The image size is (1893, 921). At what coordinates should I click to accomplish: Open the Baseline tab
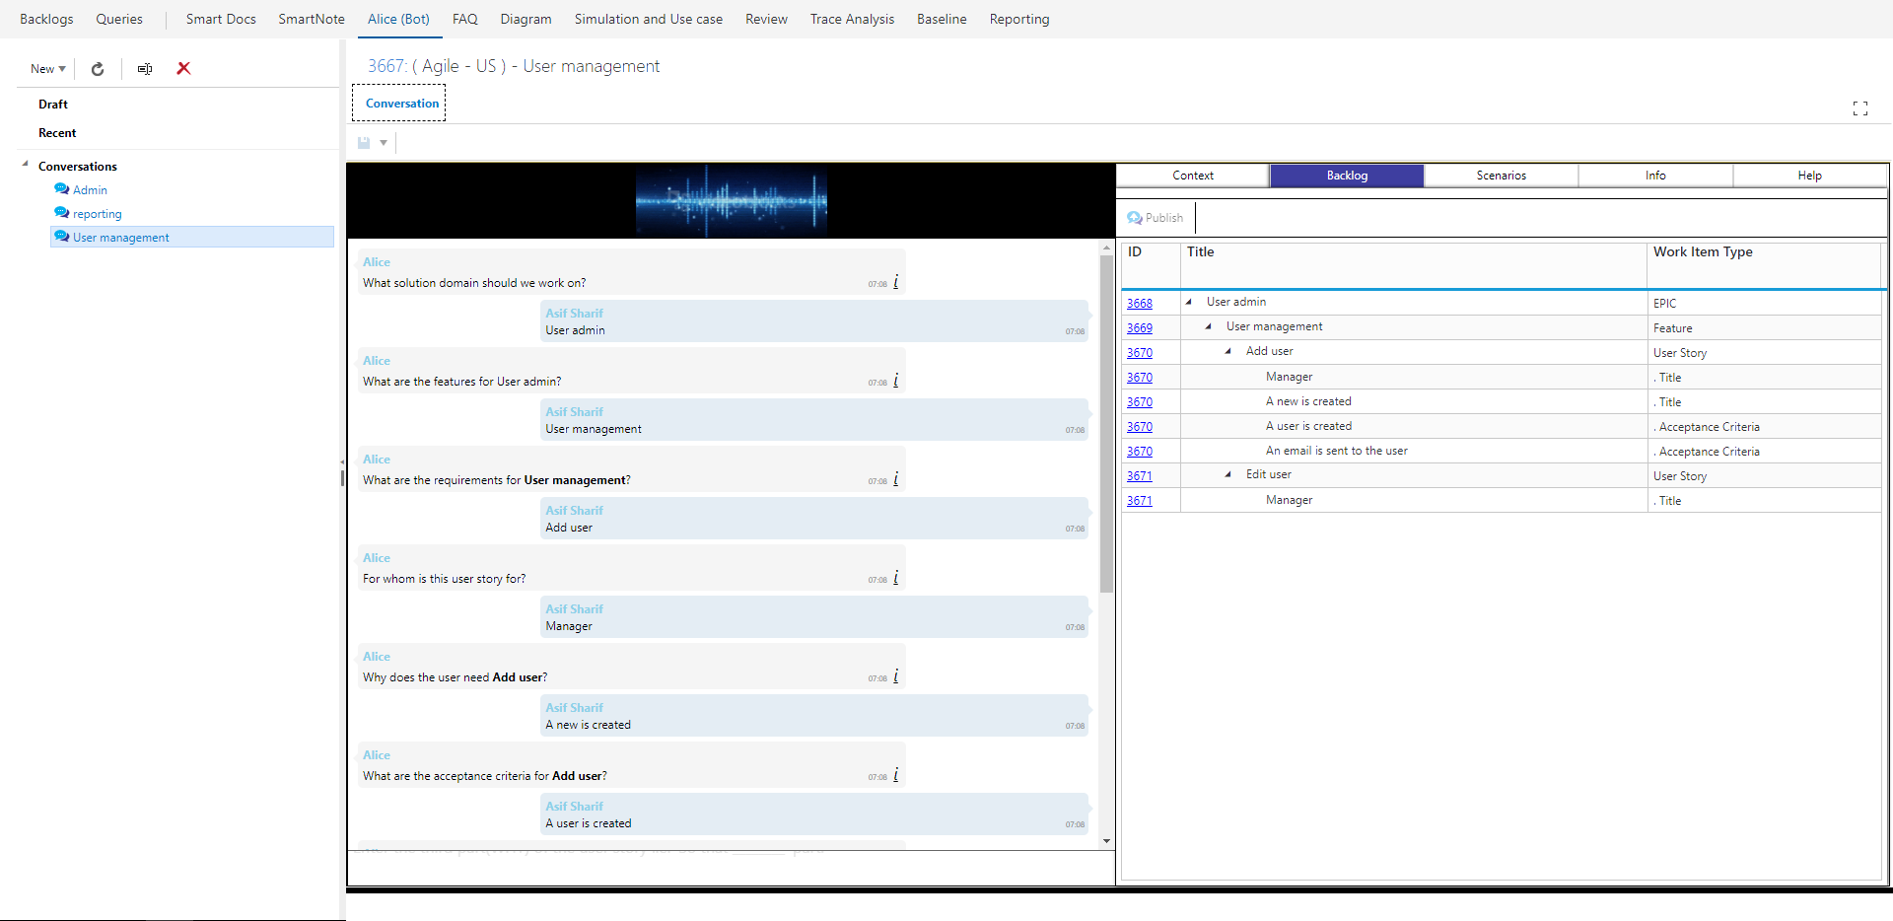click(942, 19)
